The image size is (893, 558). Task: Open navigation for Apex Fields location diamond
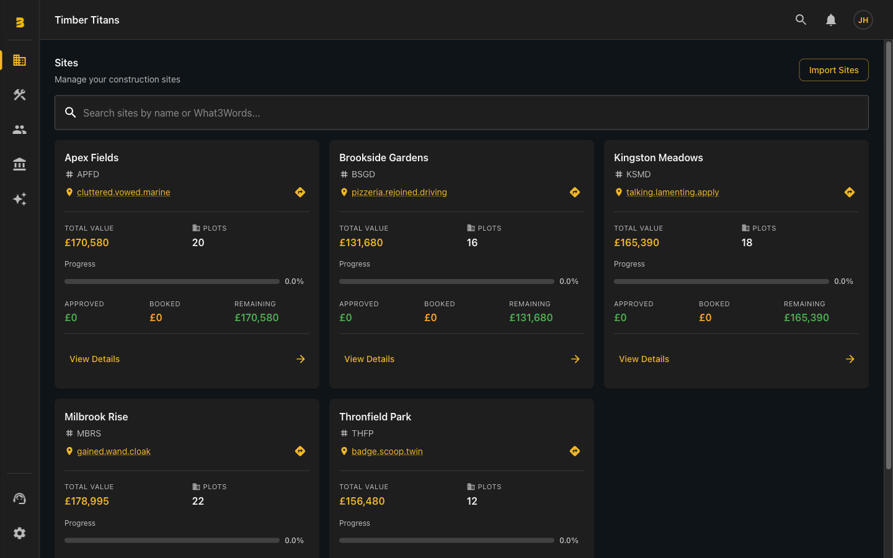point(300,192)
